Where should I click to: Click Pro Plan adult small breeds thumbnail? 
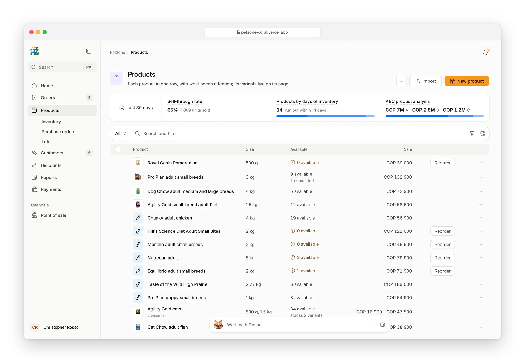click(138, 177)
